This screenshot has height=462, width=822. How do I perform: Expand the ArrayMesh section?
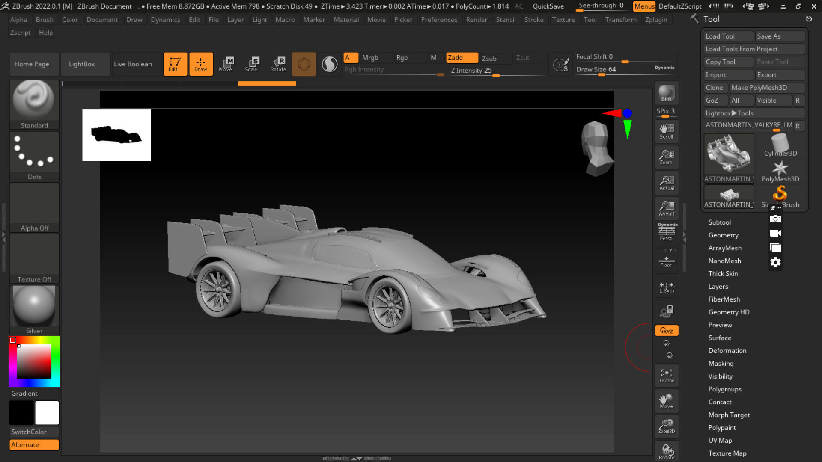(x=725, y=248)
